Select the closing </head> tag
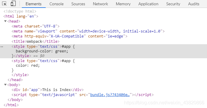This screenshot has width=207, height=108. [15, 80]
